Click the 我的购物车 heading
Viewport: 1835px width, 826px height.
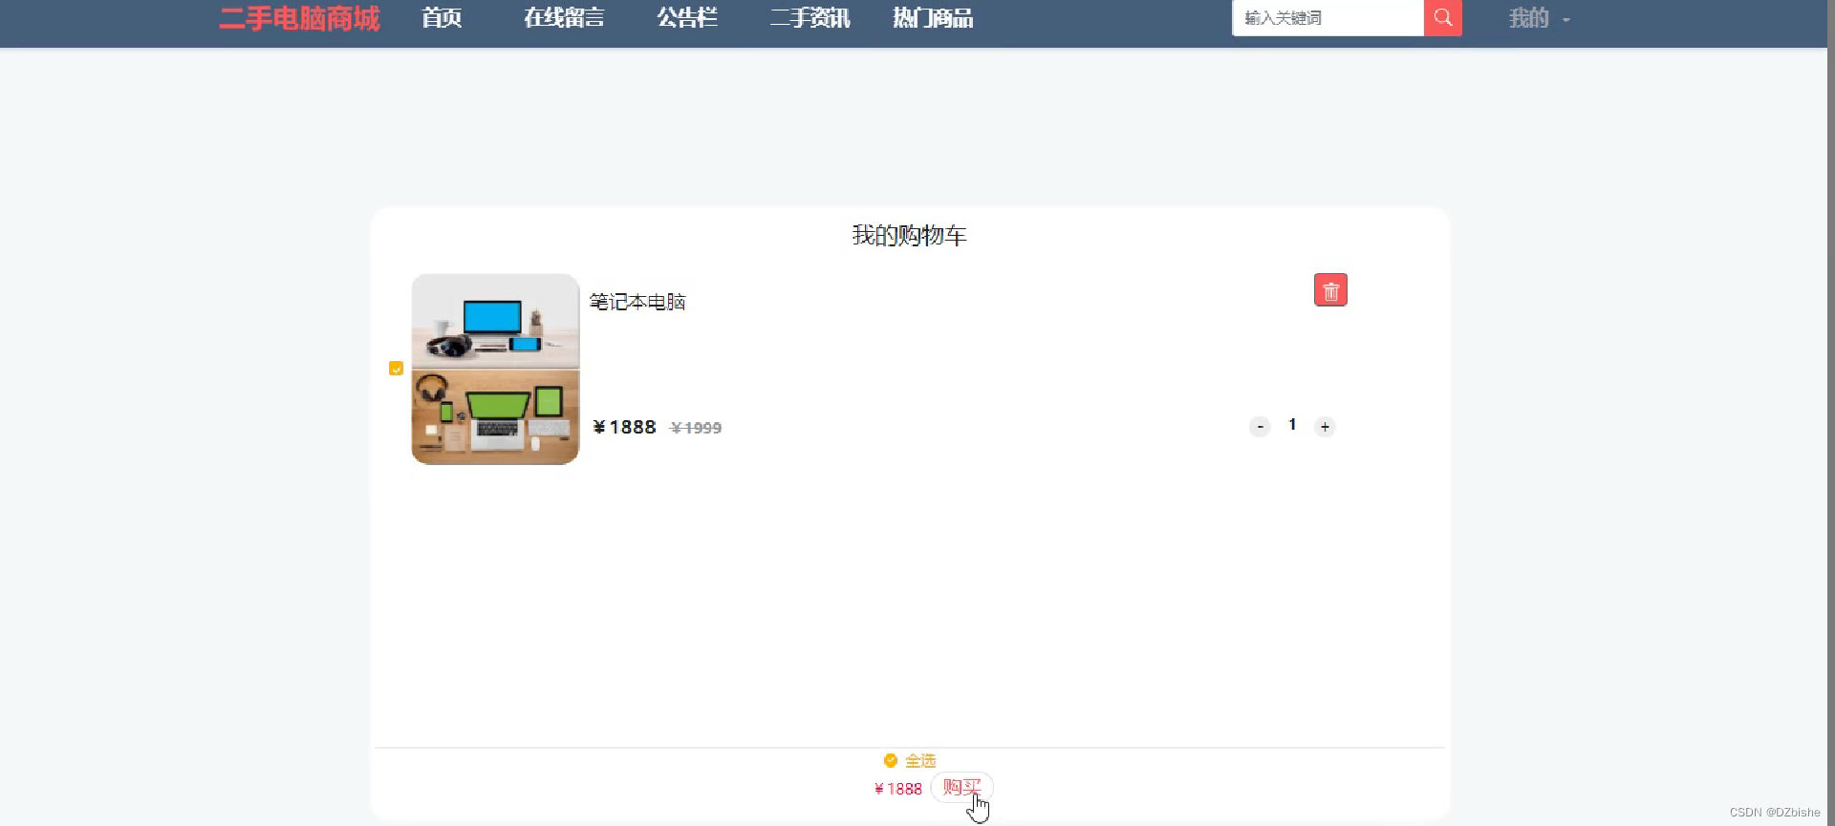(909, 236)
